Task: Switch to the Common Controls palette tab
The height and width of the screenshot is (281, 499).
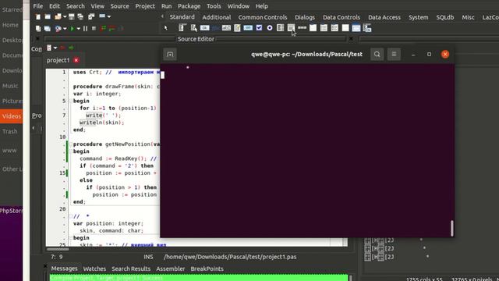Action: point(263,17)
